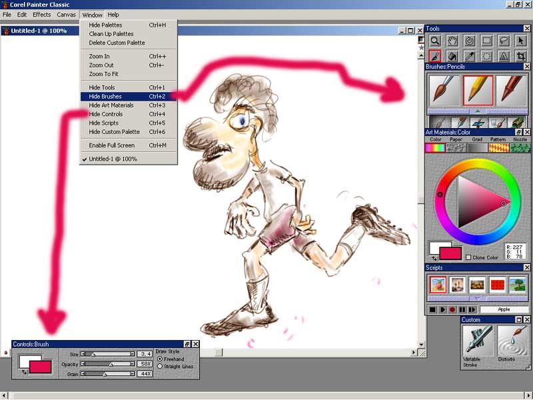Play the selected script
This screenshot has height=400, width=533.
point(442,309)
